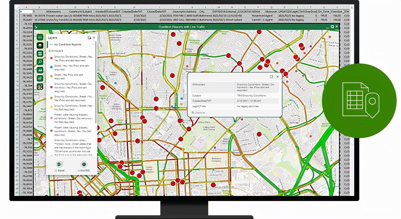The width and height of the screenshot is (401, 219).
Task: Maximize the map window via title bar
Action: pos(333,27)
